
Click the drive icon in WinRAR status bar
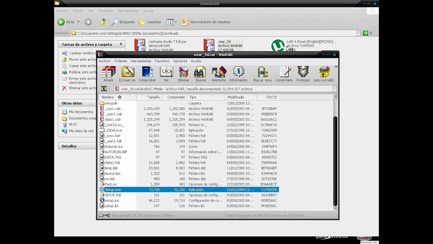tap(101, 216)
